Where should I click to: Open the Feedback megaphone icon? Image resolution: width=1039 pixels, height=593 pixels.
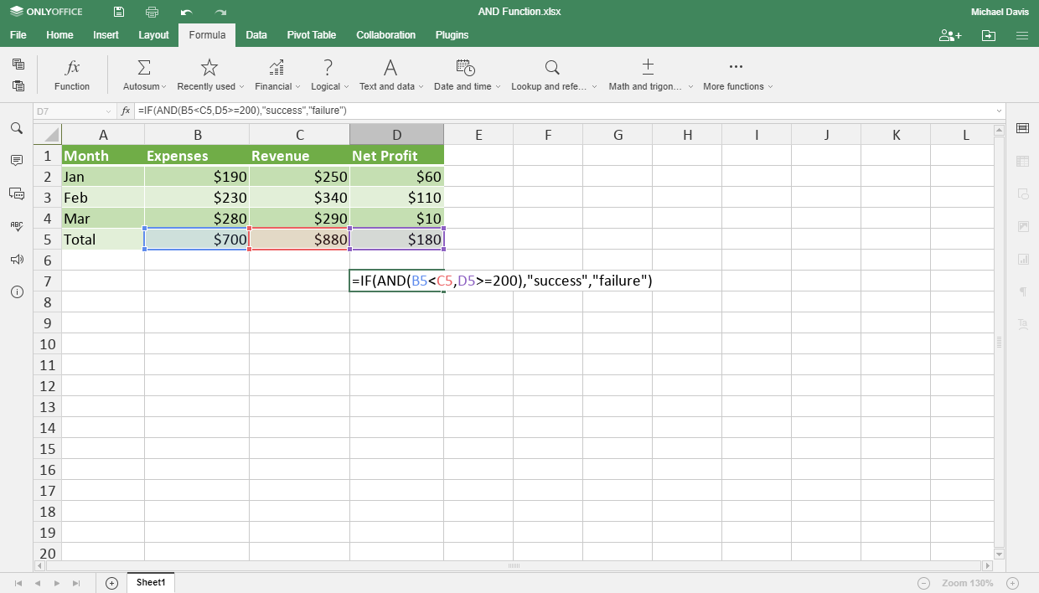point(17,259)
